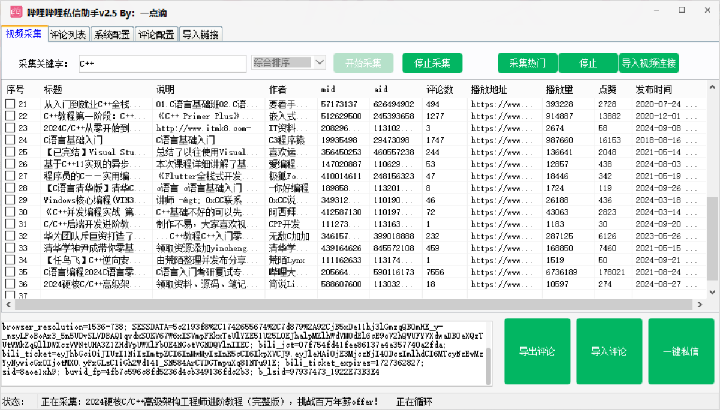Image resolution: width=720 pixels, height=410 pixels.
Task: Click the table scrollbar's up arrow
Action: coord(712,88)
